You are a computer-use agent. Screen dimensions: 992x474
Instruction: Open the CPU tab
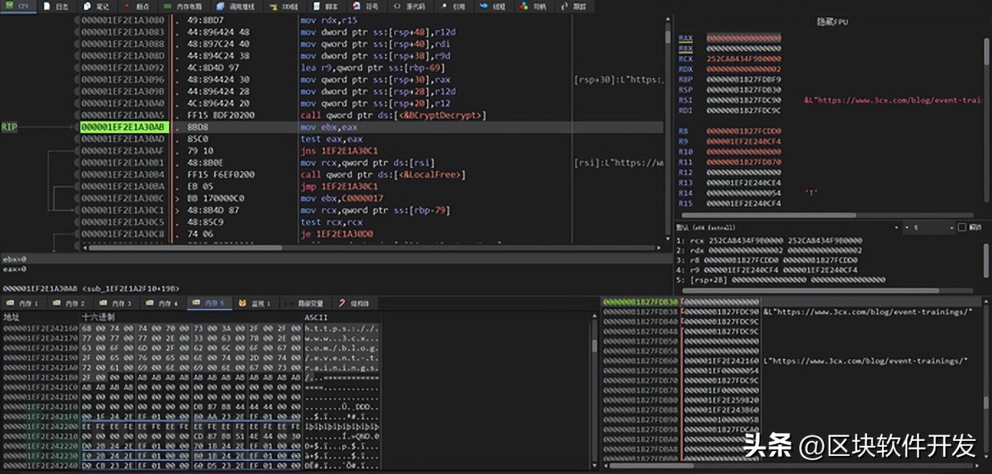point(18,6)
